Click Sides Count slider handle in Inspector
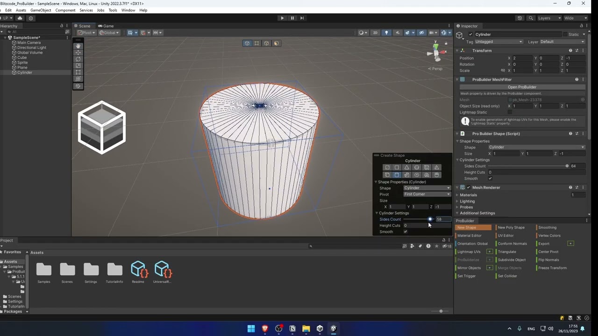The width and height of the screenshot is (598, 336). click(567, 166)
